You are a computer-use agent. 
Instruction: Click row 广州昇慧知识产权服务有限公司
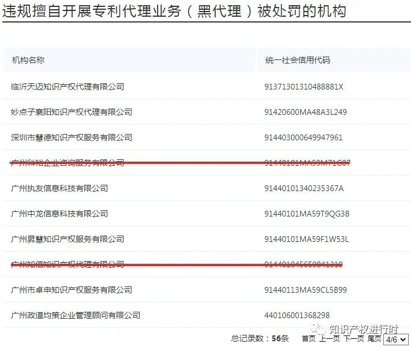[207, 239]
